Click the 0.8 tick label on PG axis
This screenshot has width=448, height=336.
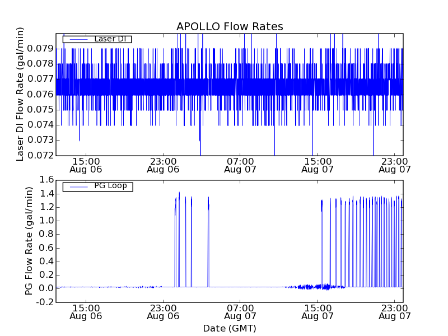pyautogui.click(x=46, y=234)
